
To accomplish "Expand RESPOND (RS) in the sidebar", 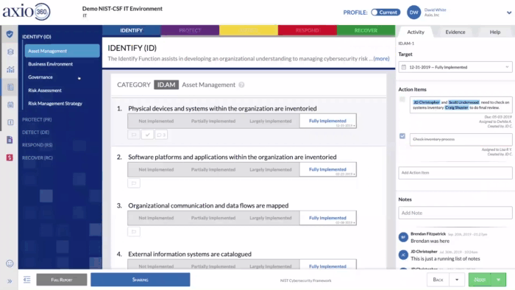I will [x=37, y=145].
